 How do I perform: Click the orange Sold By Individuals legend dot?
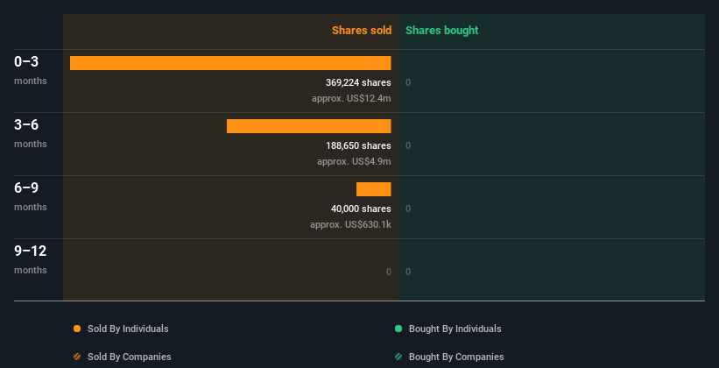tap(77, 329)
